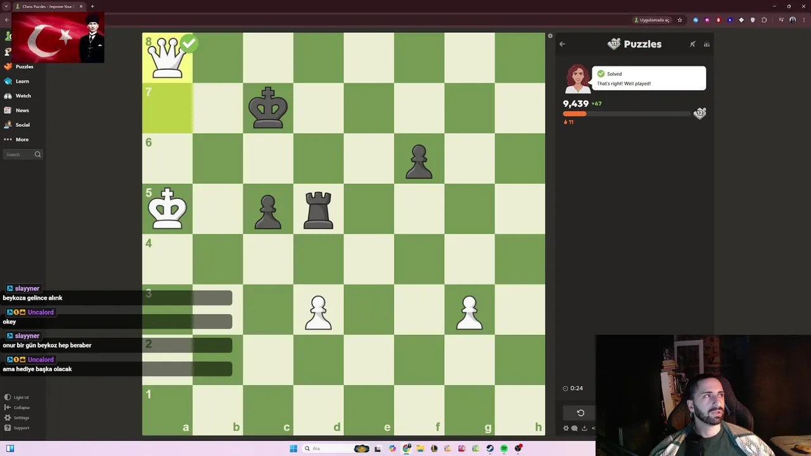Open a new browser tab
This screenshot has height=456, width=811.
click(93, 6)
